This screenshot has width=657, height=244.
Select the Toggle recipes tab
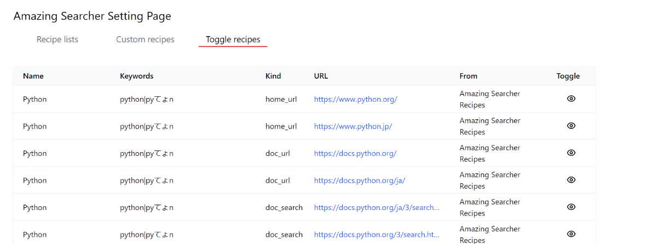(x=233, y=39)
